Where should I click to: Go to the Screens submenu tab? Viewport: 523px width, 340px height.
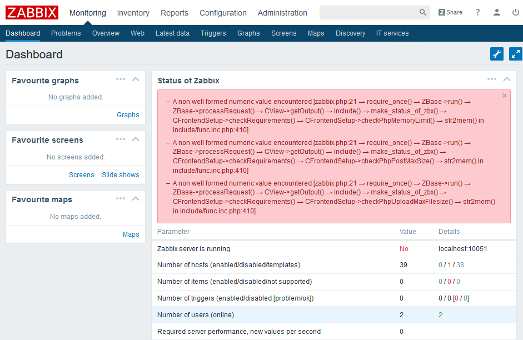pyautogui.click(x=284, y=33)
